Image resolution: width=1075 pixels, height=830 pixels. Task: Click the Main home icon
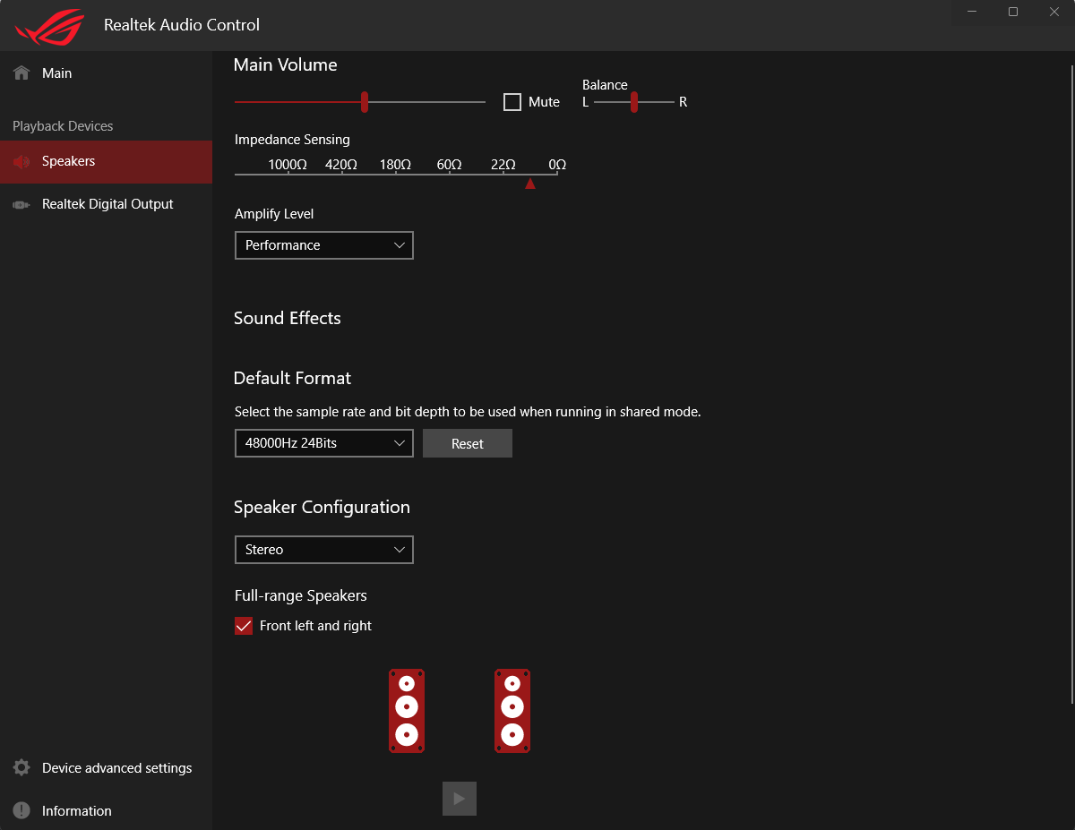click(21, 73)
